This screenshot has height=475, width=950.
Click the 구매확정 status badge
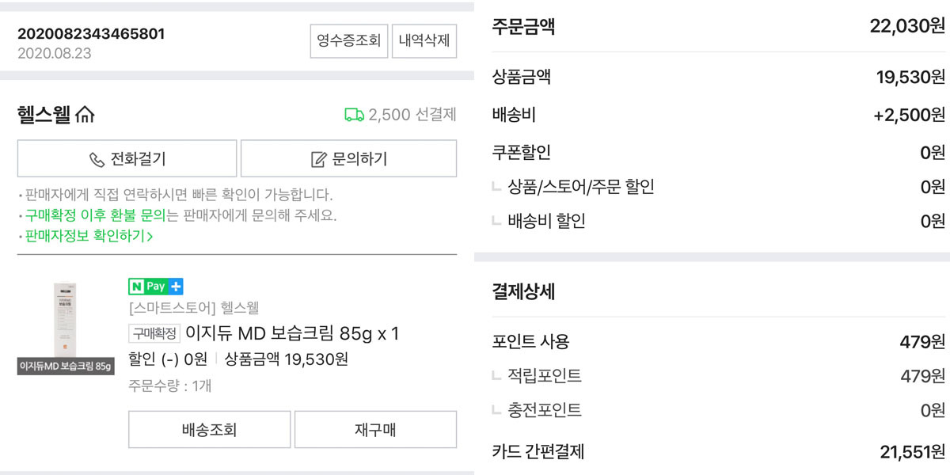pos(154,333)
